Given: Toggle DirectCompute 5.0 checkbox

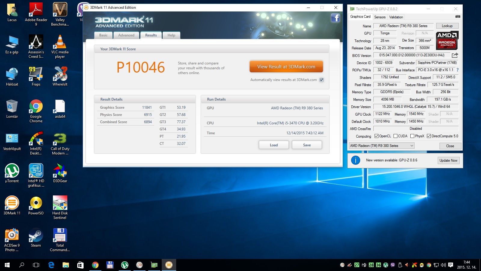Looking at the screenshot, I should (x=429, y=136).
